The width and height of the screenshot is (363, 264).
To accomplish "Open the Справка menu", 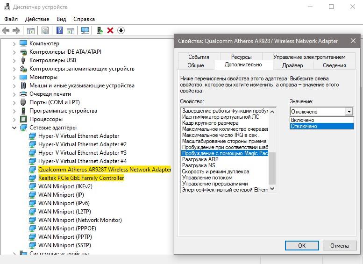I will 84,19.
